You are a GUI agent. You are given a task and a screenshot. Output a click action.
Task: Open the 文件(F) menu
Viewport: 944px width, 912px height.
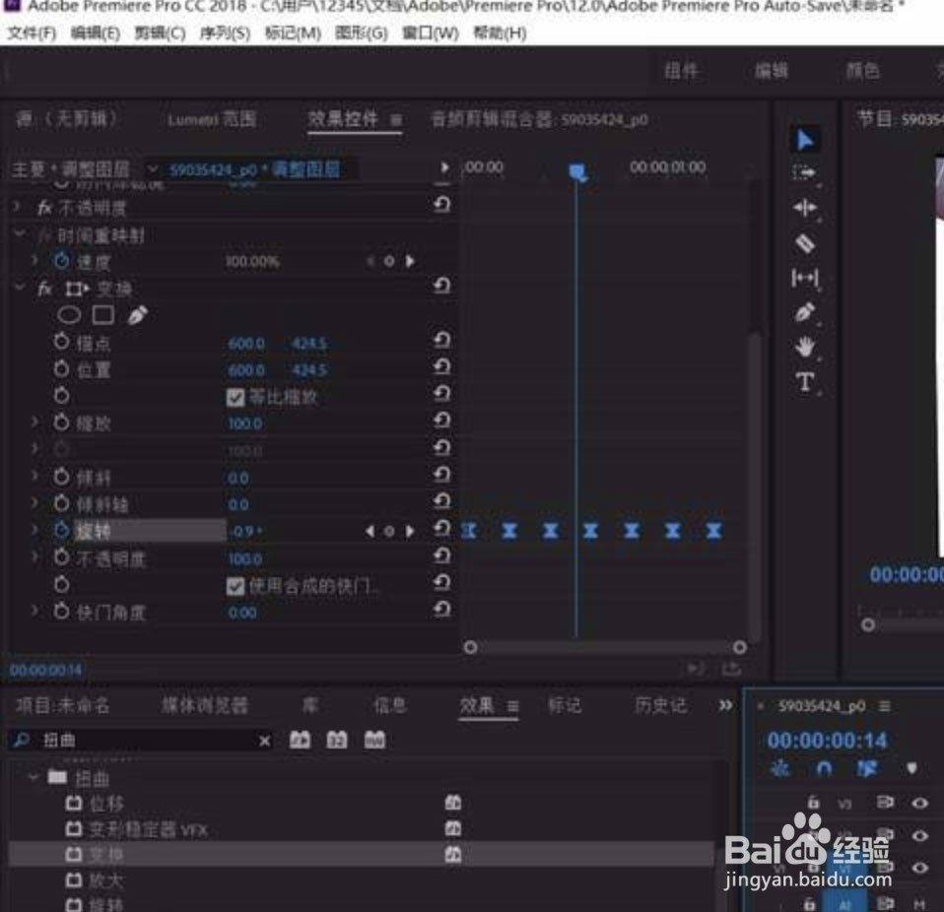click(32, 33)
